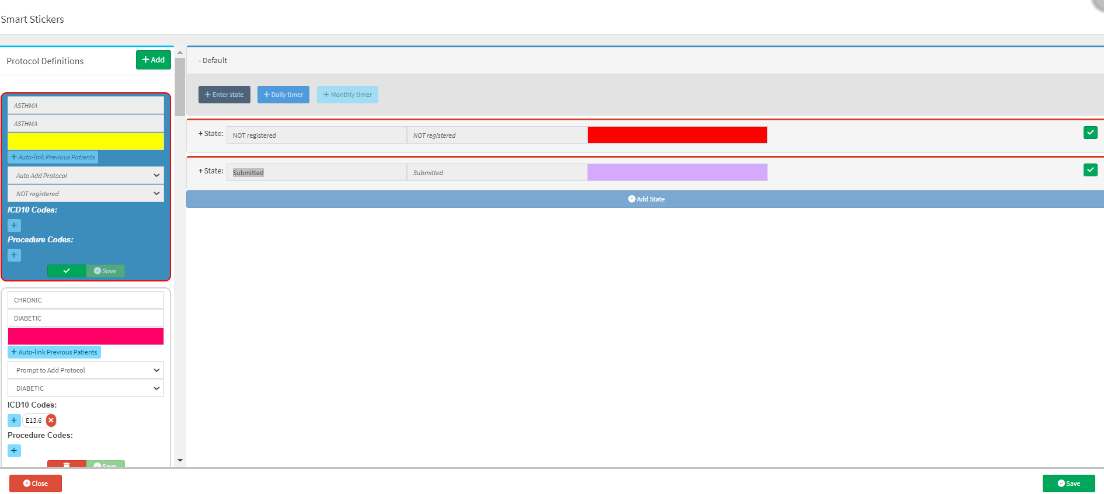Open the Prompt to Add Protocol dropdown
This screenshot has height=494, width=1104.
86,370
